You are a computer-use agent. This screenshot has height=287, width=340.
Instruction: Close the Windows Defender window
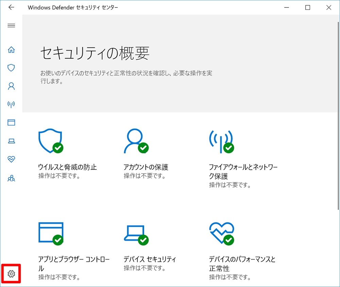point(329,7)
